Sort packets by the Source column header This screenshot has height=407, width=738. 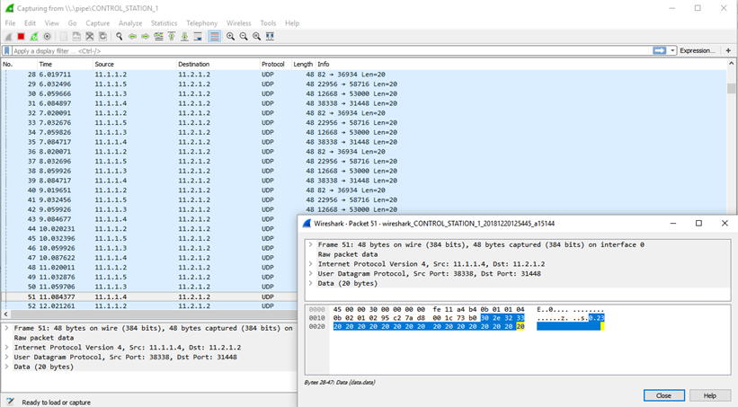(x=134, y=64)
